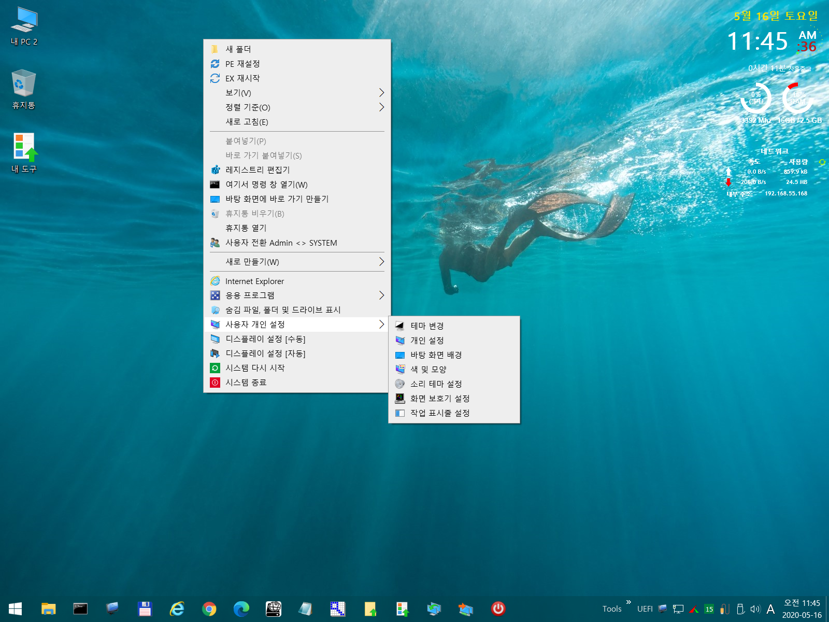Viewport: 829px width, 622px height.
Task: Click the taskbar colored list with green arrow icon
Action: 402,609
